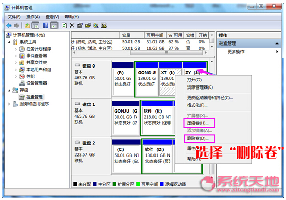This screenshot has height=200, width=286.
Task: Click the 磁盘 2 disk label
Action: [x=89, y=143]
